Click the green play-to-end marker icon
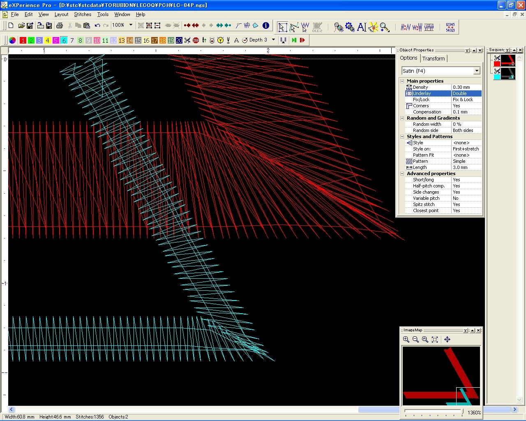The height and width of the screenshot is (421, 526). click(x=294, y=40)
